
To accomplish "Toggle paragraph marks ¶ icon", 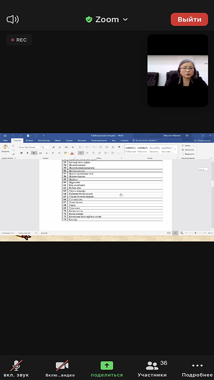I will tap(119, 147).
